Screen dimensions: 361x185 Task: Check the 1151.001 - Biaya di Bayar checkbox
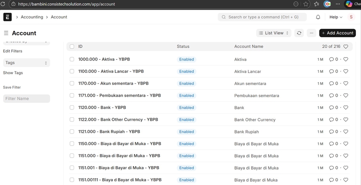[72, 168]
